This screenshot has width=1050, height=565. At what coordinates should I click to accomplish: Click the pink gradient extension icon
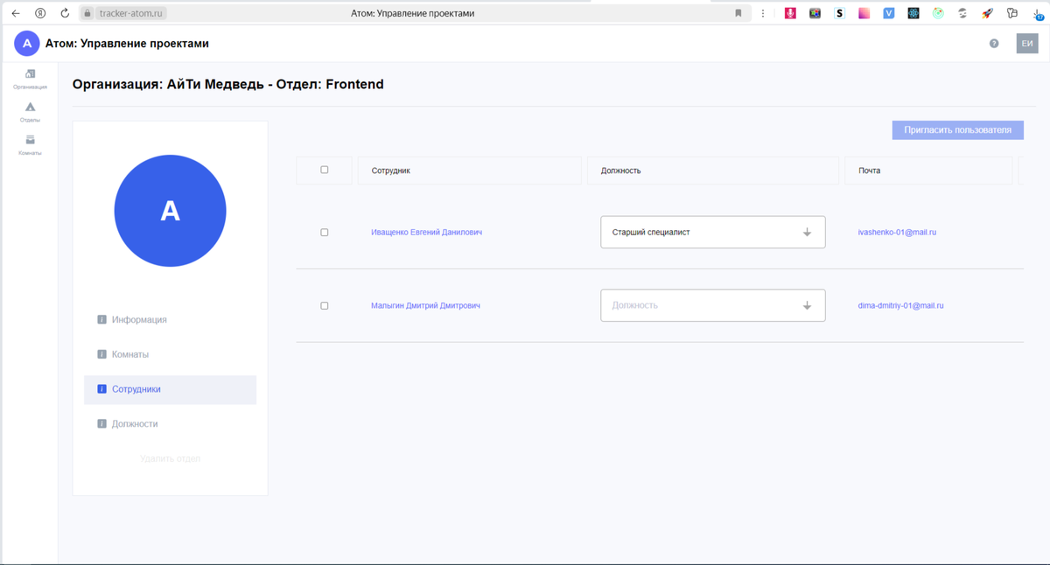click(x=864, y=13)
